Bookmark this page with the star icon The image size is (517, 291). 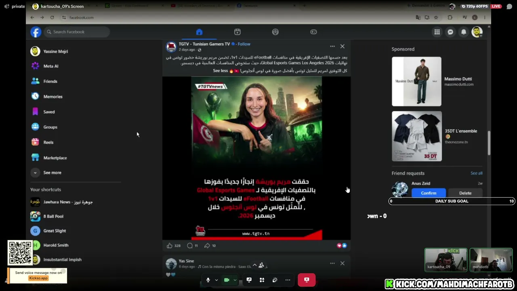click(x=436, y=17)
